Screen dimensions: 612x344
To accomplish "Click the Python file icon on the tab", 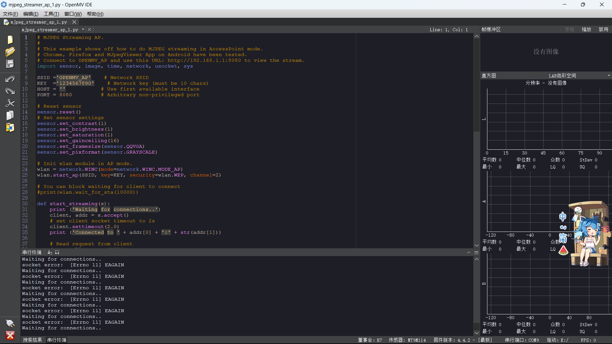I will point(6,22).
